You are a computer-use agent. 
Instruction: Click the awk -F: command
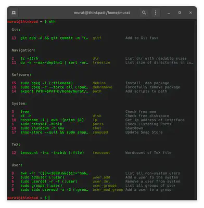(x=54, y=173)
